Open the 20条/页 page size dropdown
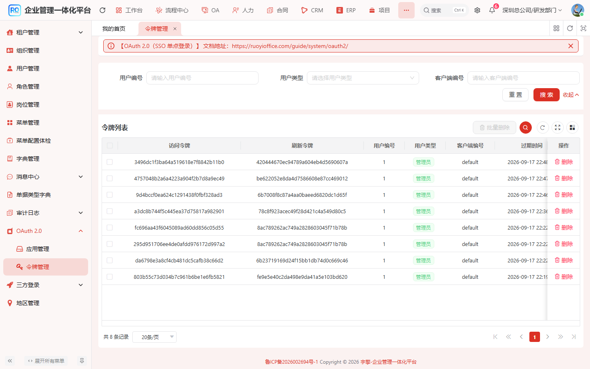Image resolution: width=590 pixels, height=369 pixels. [x=154, y=337]
